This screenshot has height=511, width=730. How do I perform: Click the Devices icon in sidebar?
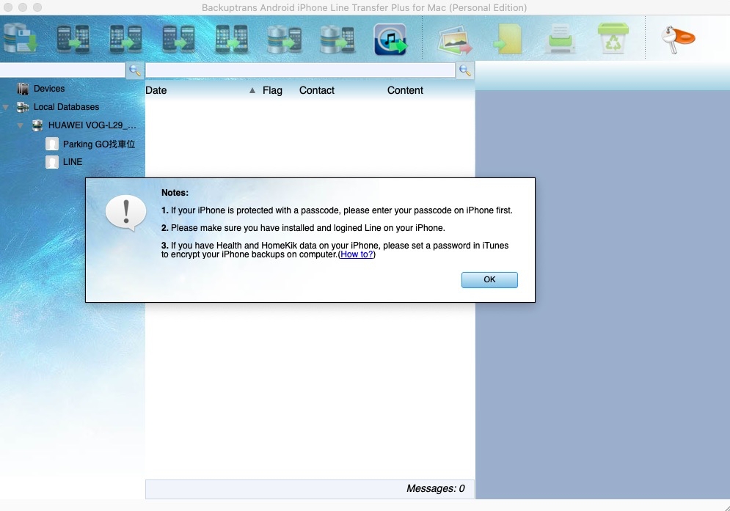[23, 89]
